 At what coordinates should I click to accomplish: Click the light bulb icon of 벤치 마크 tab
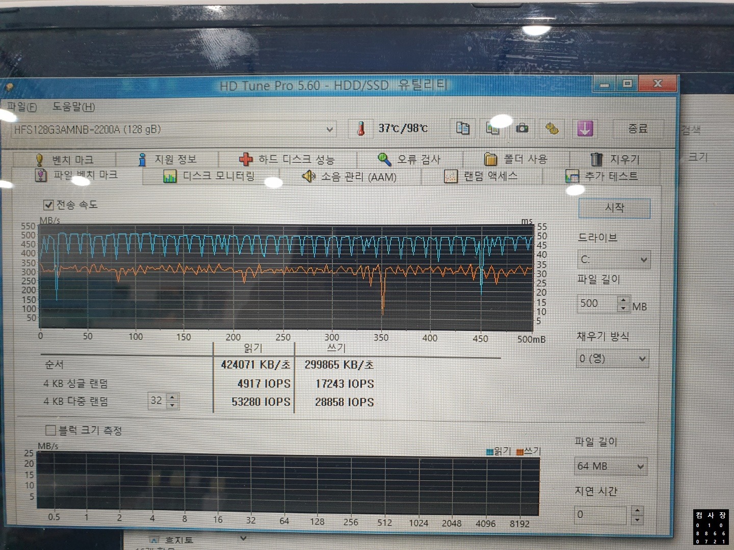click(x=39, y=160)
